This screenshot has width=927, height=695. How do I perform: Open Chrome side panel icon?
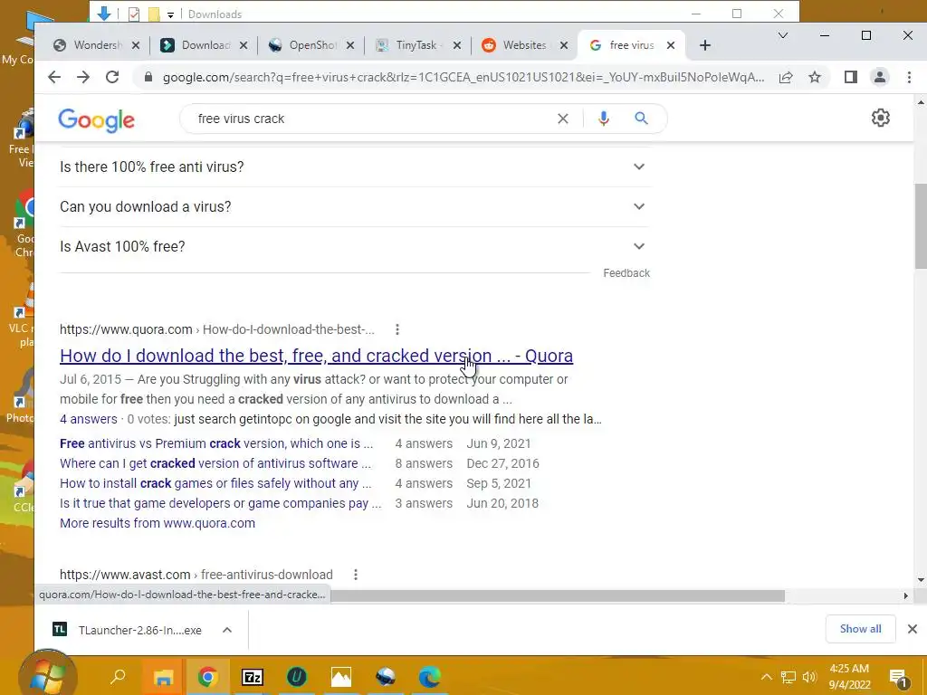coord(851,78)
